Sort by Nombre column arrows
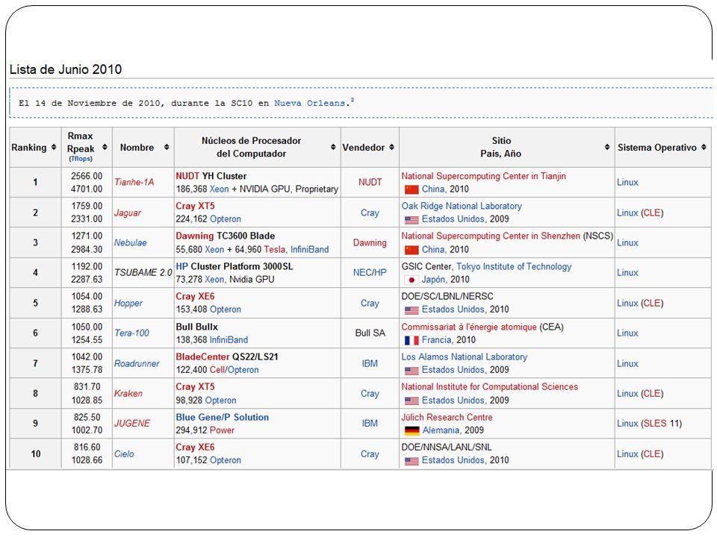This screenshot has height=537, width=717. coord(167,147)
